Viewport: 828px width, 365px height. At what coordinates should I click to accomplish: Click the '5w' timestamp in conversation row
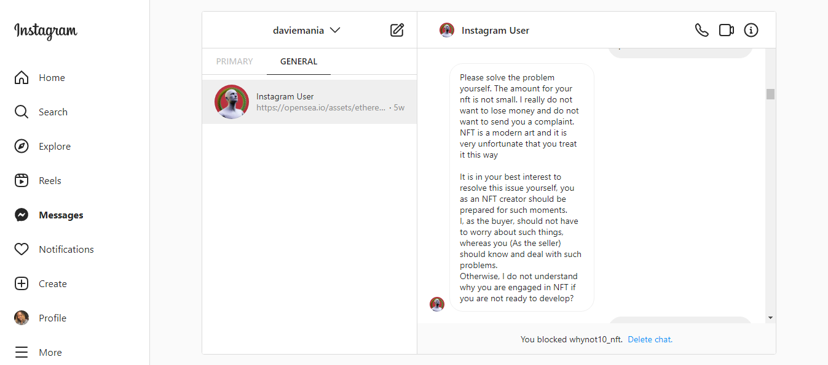point(399,107)
